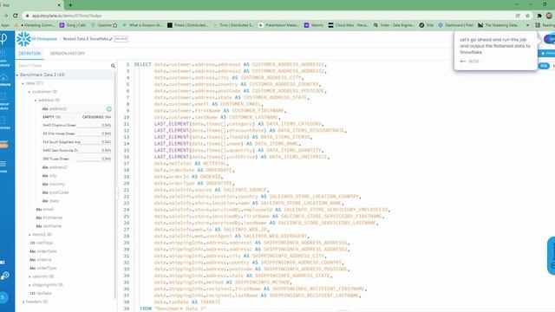Open The Streaming Data bookmark
This screenshot has height=312, width=555.
pos(499,25)
